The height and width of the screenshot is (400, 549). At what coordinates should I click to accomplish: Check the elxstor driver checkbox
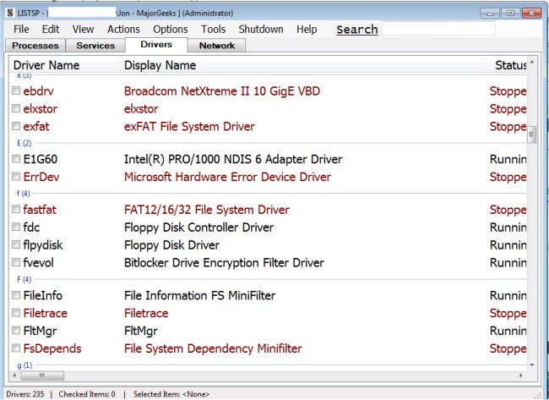16,109
